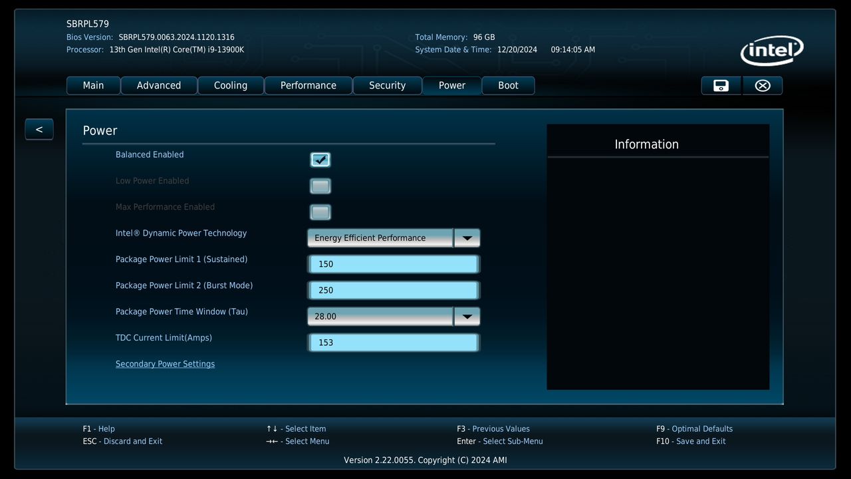Click the Package Power Limit 1 (Sustained) label
The width and height of the screenshot is (851, 479).
(182, 259)
